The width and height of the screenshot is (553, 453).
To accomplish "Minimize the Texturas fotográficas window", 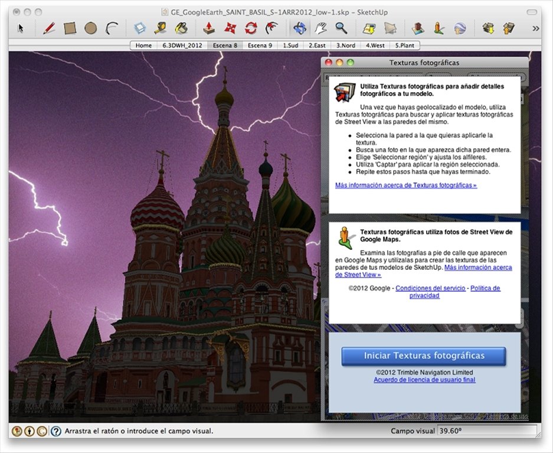I will click(339, 63).
